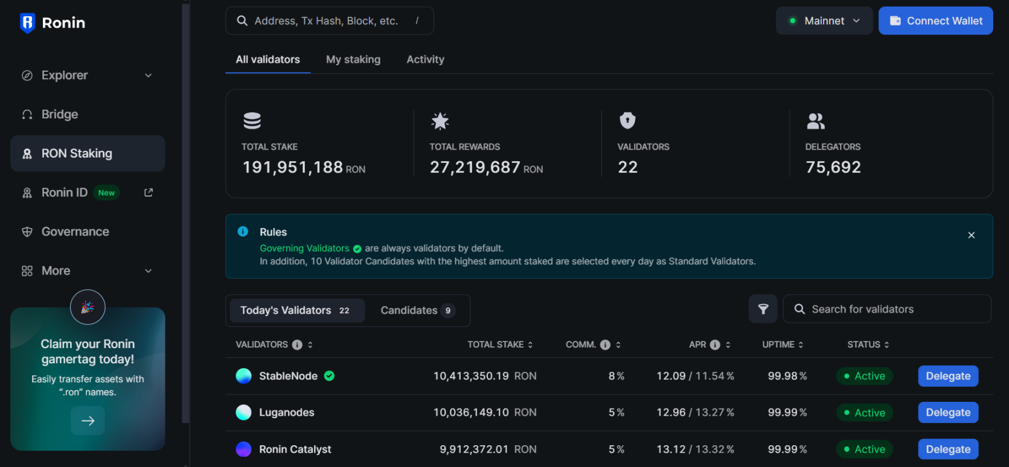Click StableNode's Active status badge
Screen dimensions: 1009x467
[864, 376]
